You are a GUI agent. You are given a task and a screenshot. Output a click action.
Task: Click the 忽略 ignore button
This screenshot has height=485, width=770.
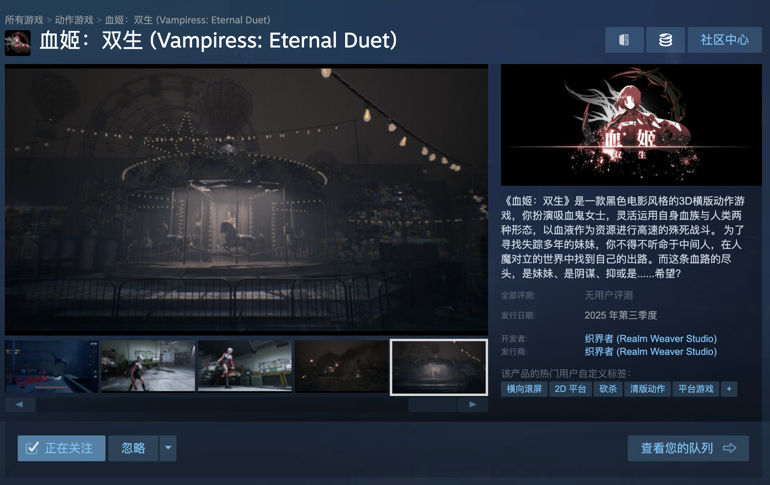133,448
